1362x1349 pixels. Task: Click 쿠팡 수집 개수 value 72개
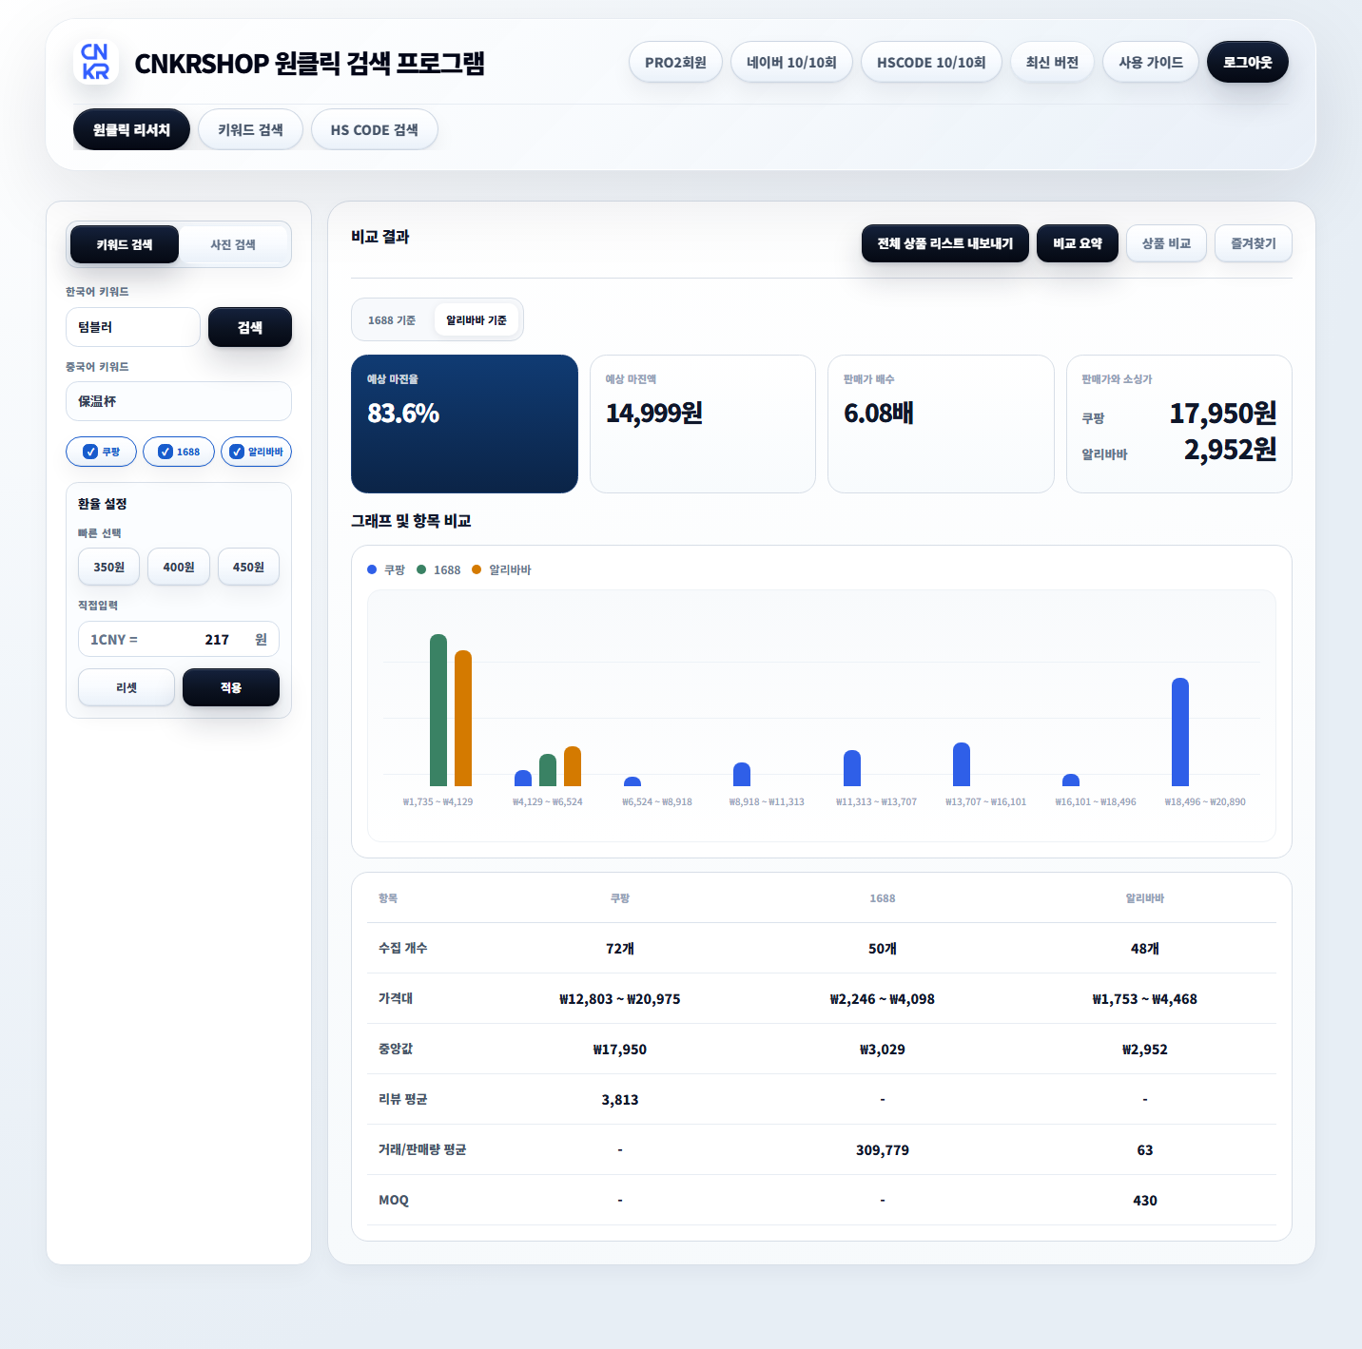620,949
